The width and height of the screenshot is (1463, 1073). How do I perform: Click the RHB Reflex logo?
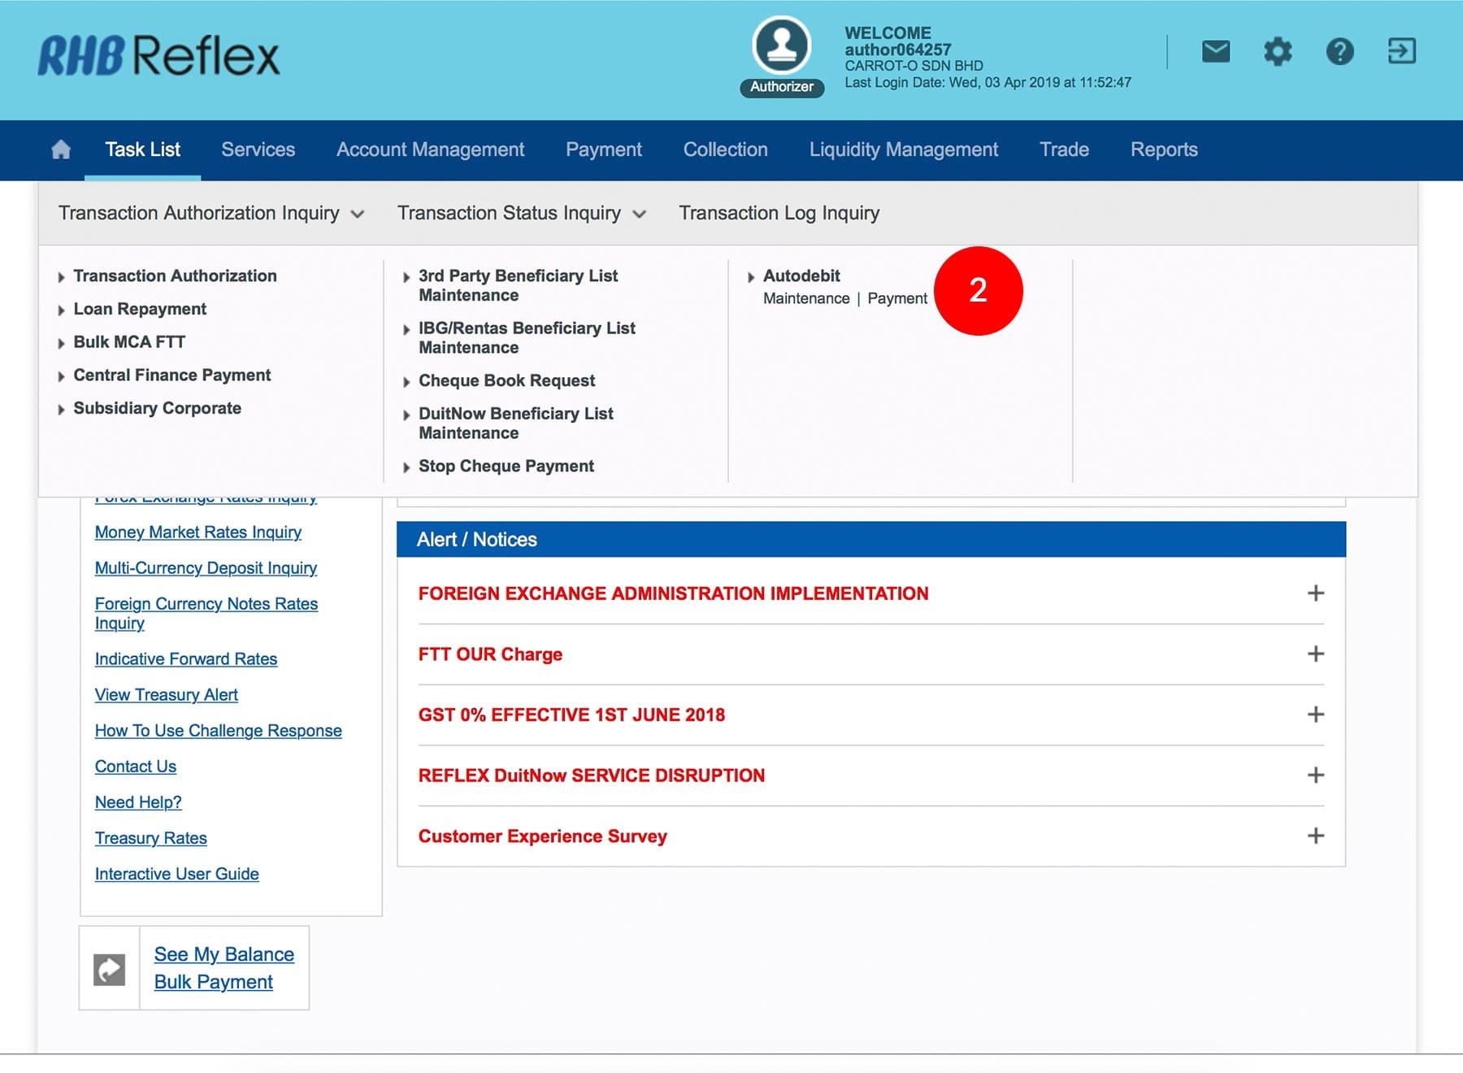pos(158,56)
